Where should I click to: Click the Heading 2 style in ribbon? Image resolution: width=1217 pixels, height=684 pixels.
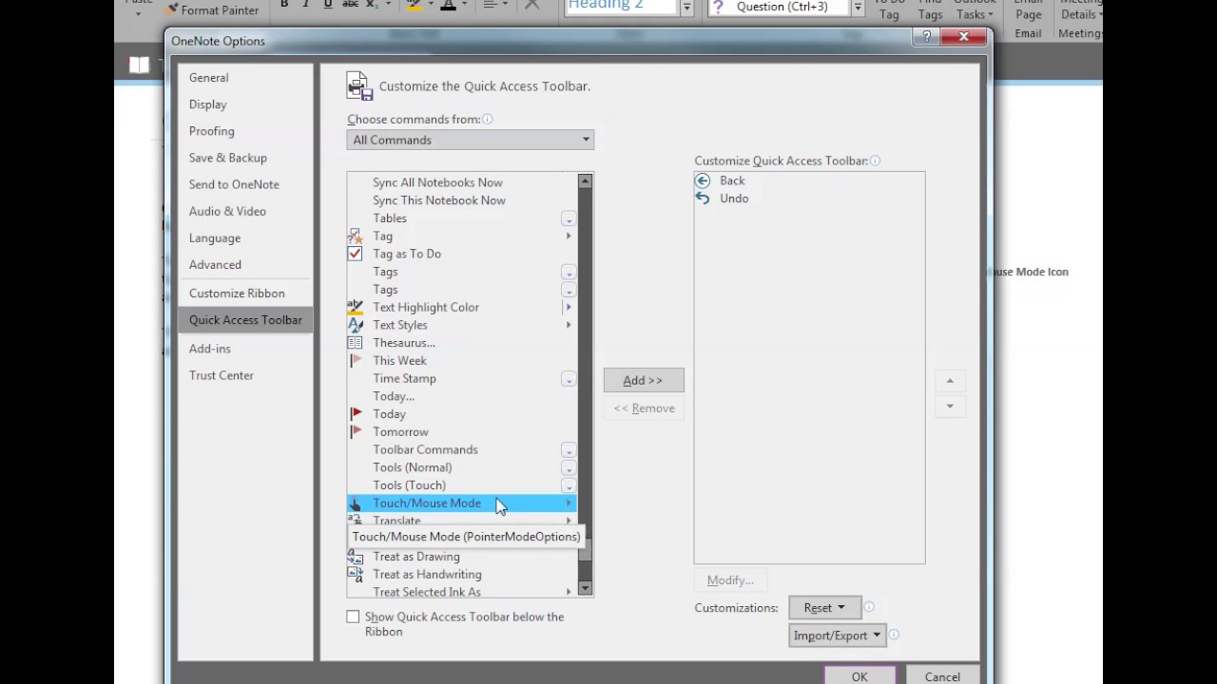click(x=623, y=7)
